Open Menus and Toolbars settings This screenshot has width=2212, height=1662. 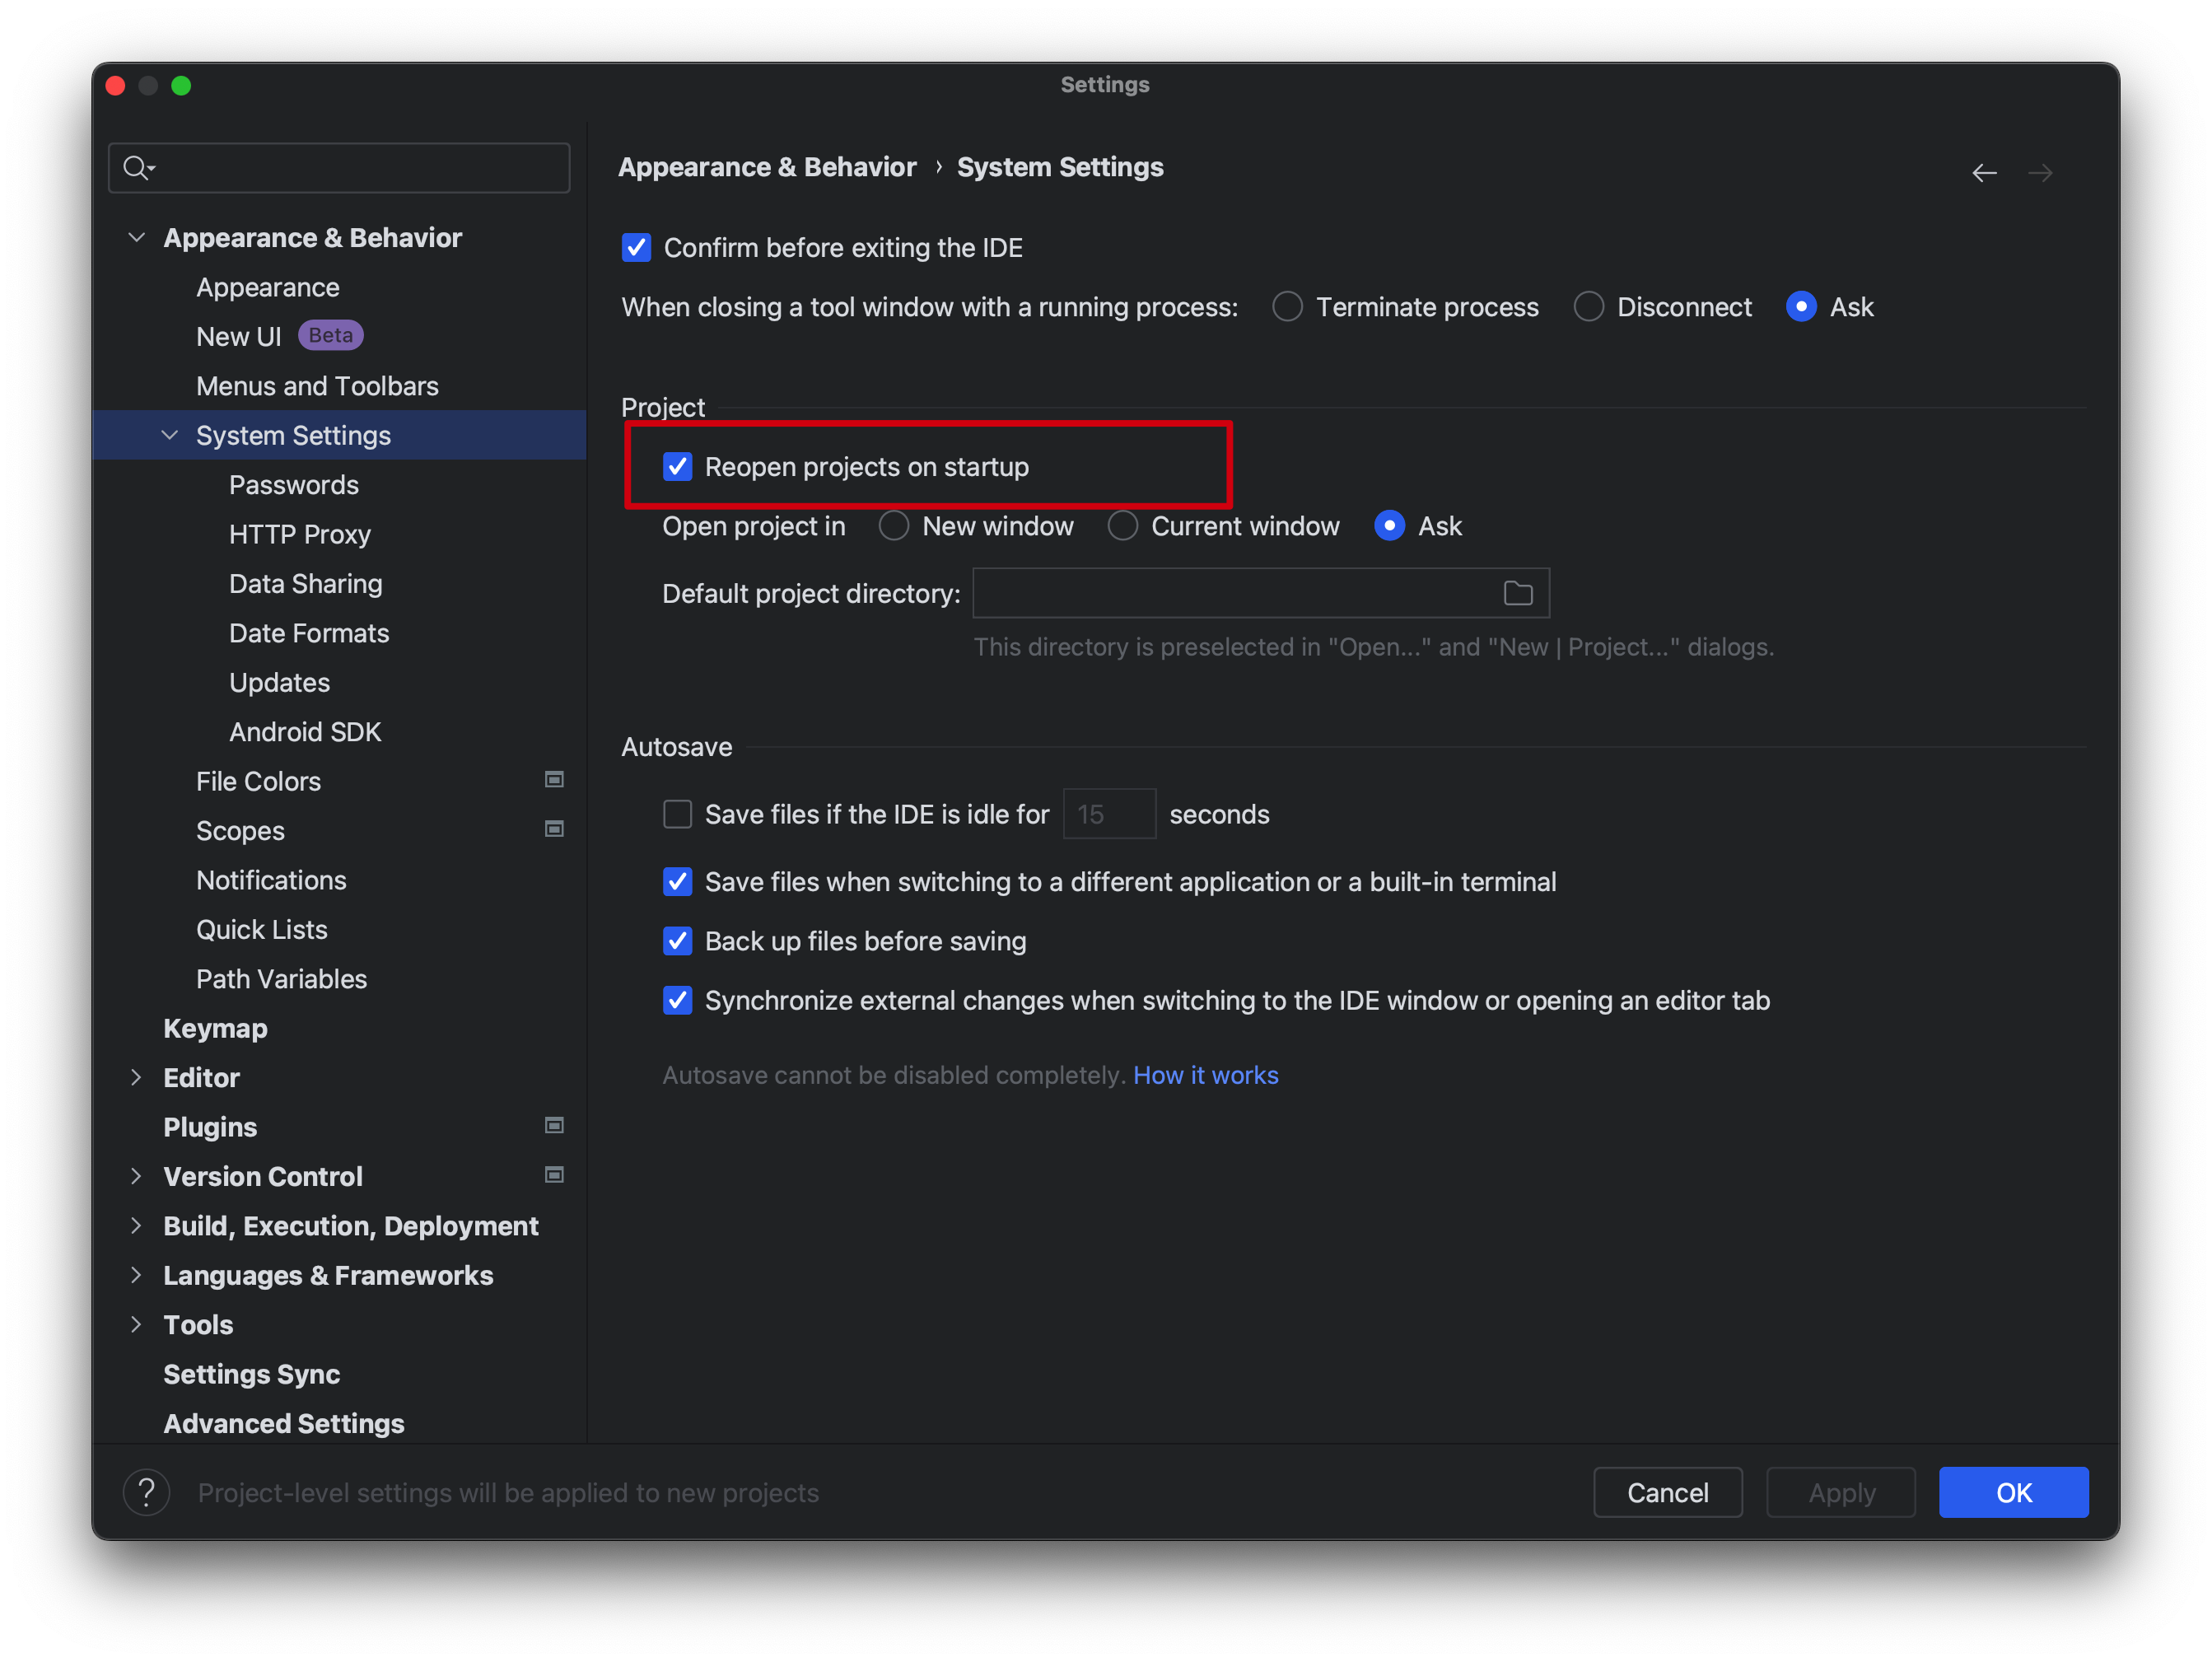[317, 385]
